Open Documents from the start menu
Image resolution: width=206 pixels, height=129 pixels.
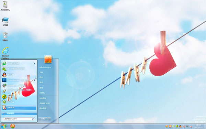[x=41, y=72]
